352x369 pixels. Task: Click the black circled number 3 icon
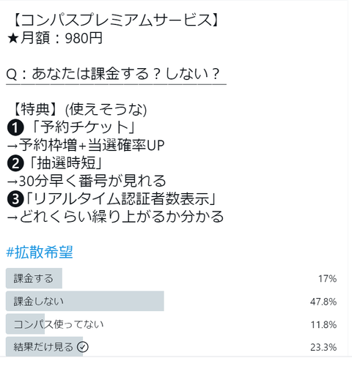(15, 199)
